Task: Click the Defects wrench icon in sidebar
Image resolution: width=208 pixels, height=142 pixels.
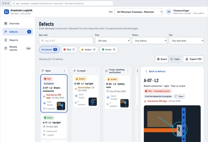Action: pyautogui.click(x=6, y=32)
